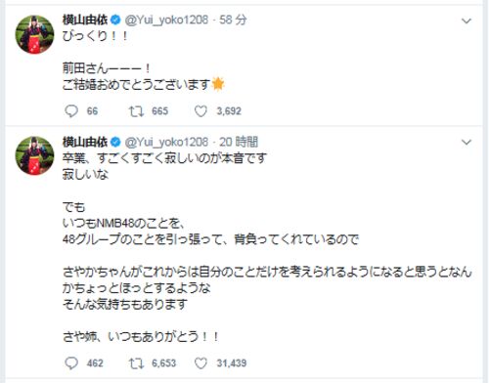The image size is (489, 383).
Task: Click the avatar photo of the second tweet
Action: pyautogui.click(x=34, y=155)
